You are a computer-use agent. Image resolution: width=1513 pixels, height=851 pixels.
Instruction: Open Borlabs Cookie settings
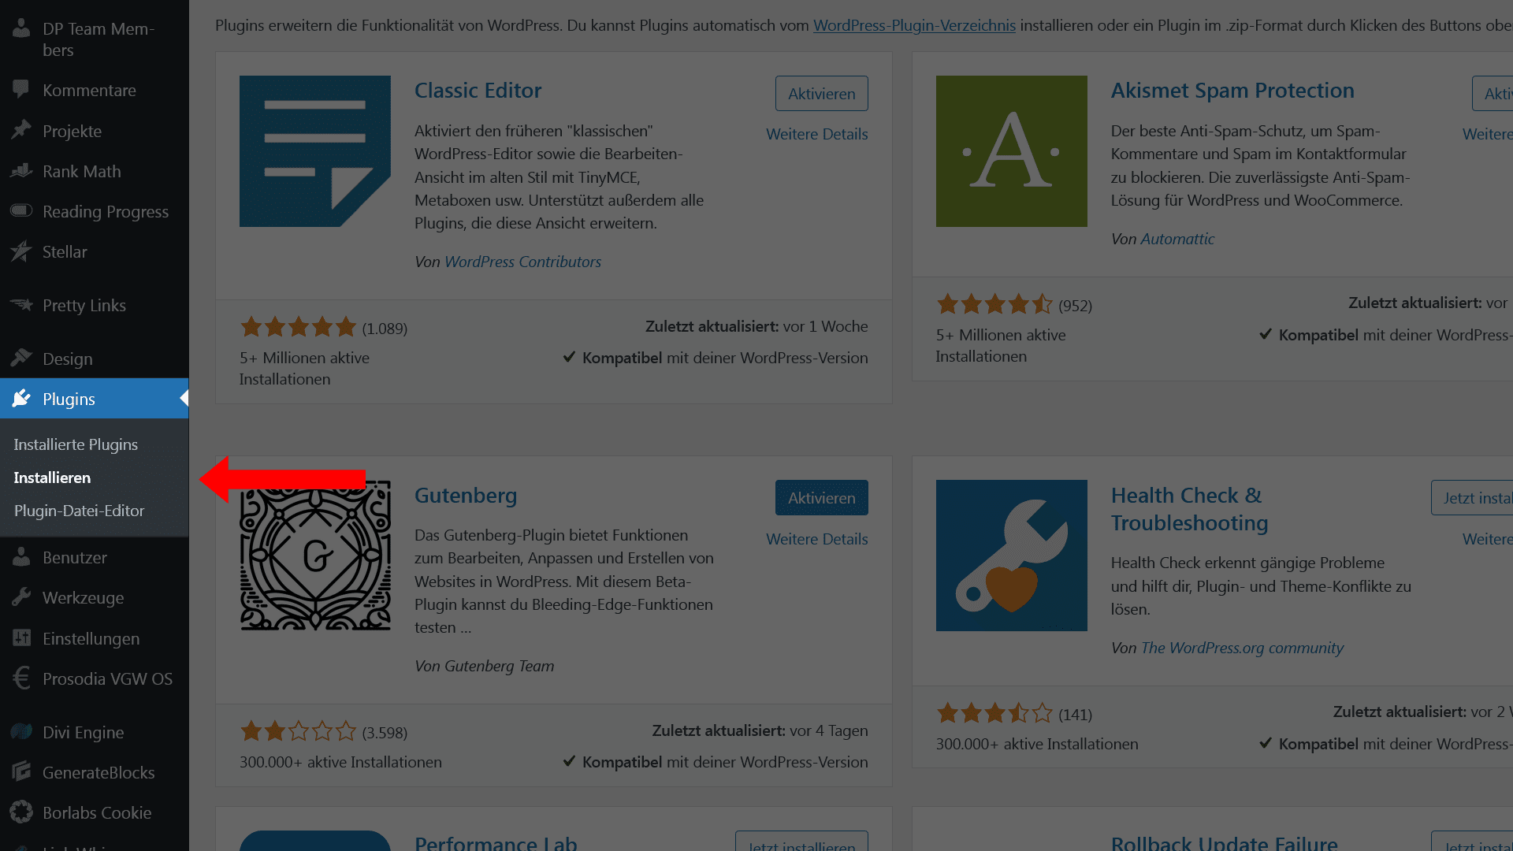(x=92, y=812)
